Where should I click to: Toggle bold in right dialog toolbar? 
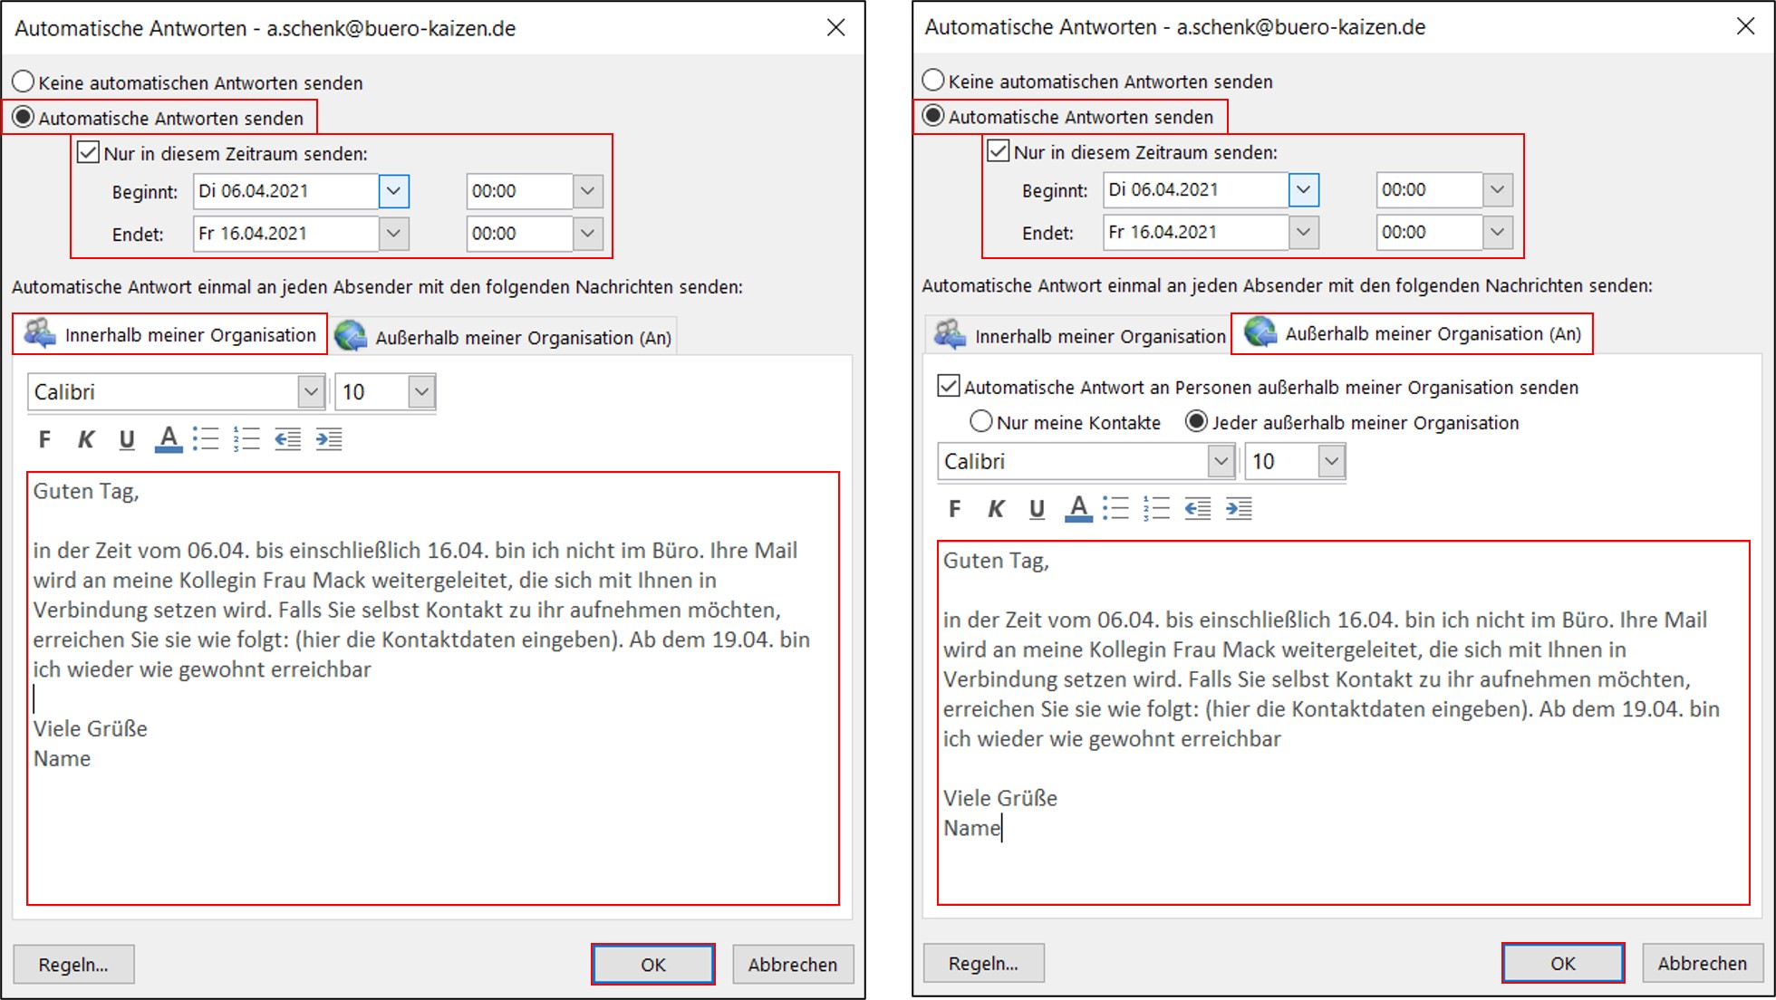click(x=954, y=508)
